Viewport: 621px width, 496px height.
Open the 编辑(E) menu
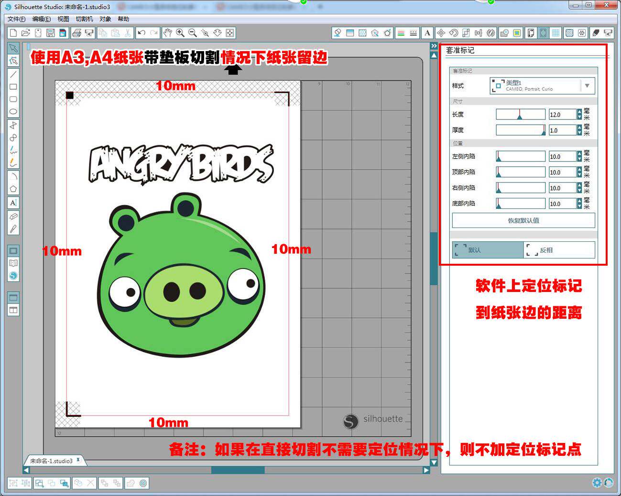point(42,19)
